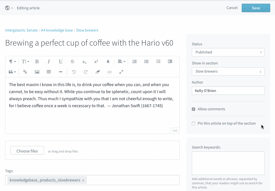Open the globe language selector
The image size is (275, 191).
[9, 8]
